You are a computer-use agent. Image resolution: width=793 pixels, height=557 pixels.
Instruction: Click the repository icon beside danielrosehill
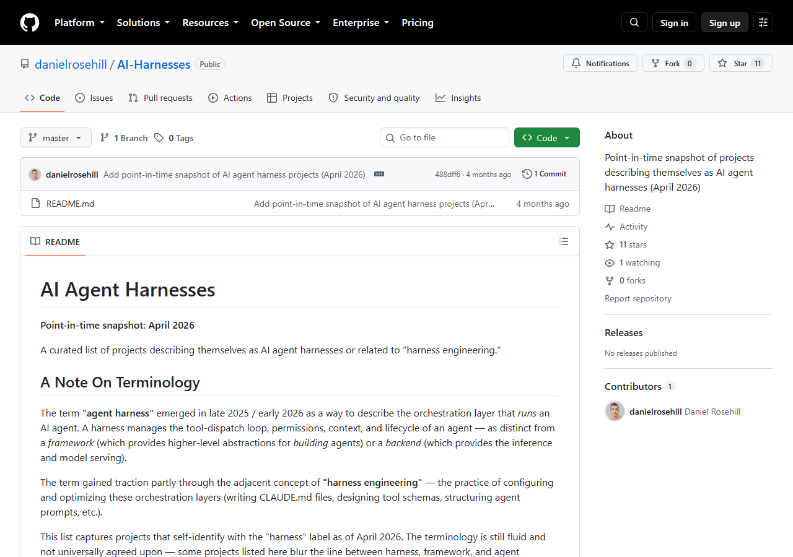(25, 64)
